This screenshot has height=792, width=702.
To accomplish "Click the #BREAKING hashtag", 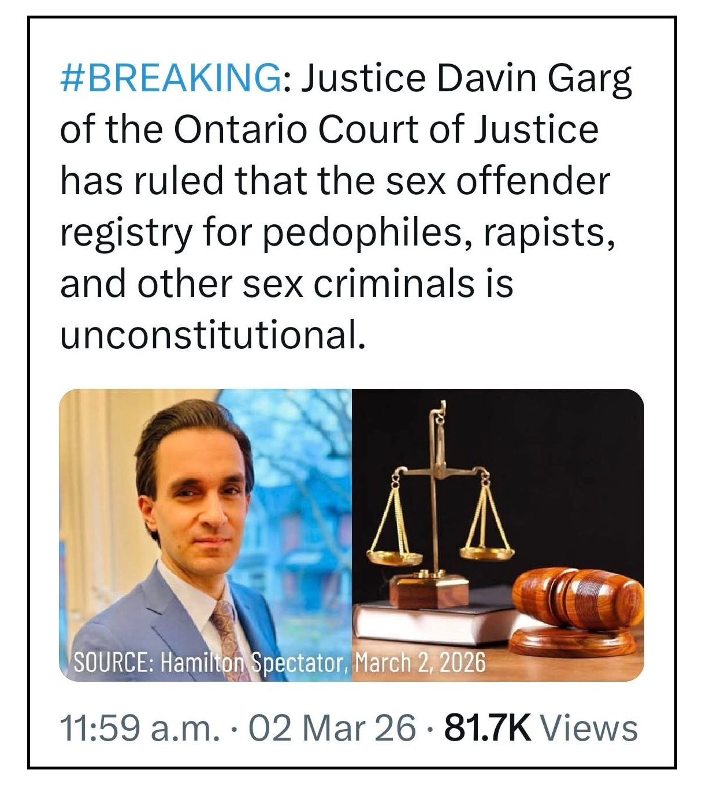I will 170,78.
